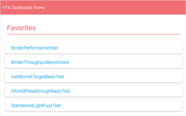
Task: Select the BinderThroughputBenchmark favorite card
Action: pos(93,63)
